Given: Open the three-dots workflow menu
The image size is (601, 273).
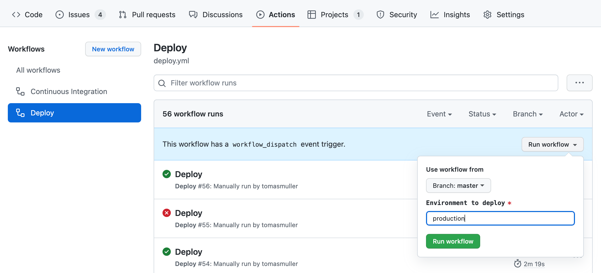Looking at the screenshot, I should point(580,83).
